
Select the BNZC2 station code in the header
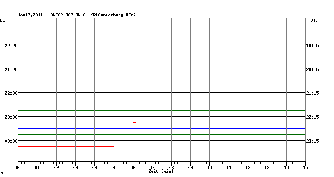pos(57,15)
